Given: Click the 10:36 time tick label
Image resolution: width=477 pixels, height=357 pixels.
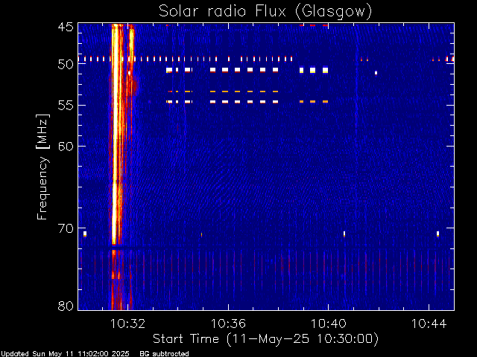Looking at the screenshot, I should tap(228, 324).
